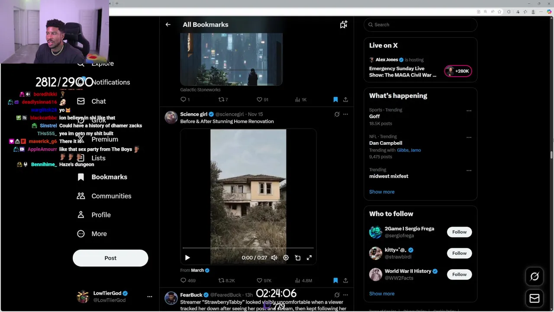Open more options for Dan Campbell trend
The width and height of the screenshot is (554, 312).
tap(469, 137)
